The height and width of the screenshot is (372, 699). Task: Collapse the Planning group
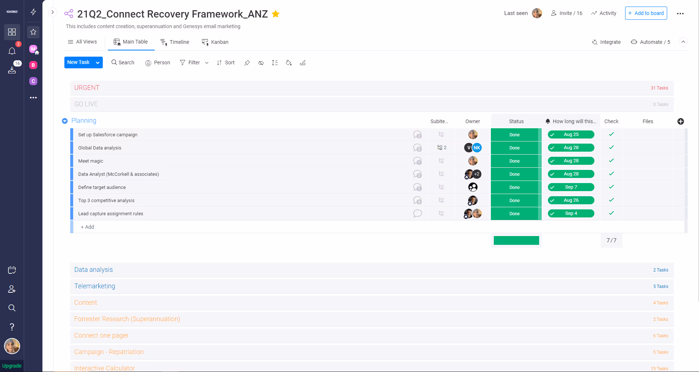click(x=65, y=121)
